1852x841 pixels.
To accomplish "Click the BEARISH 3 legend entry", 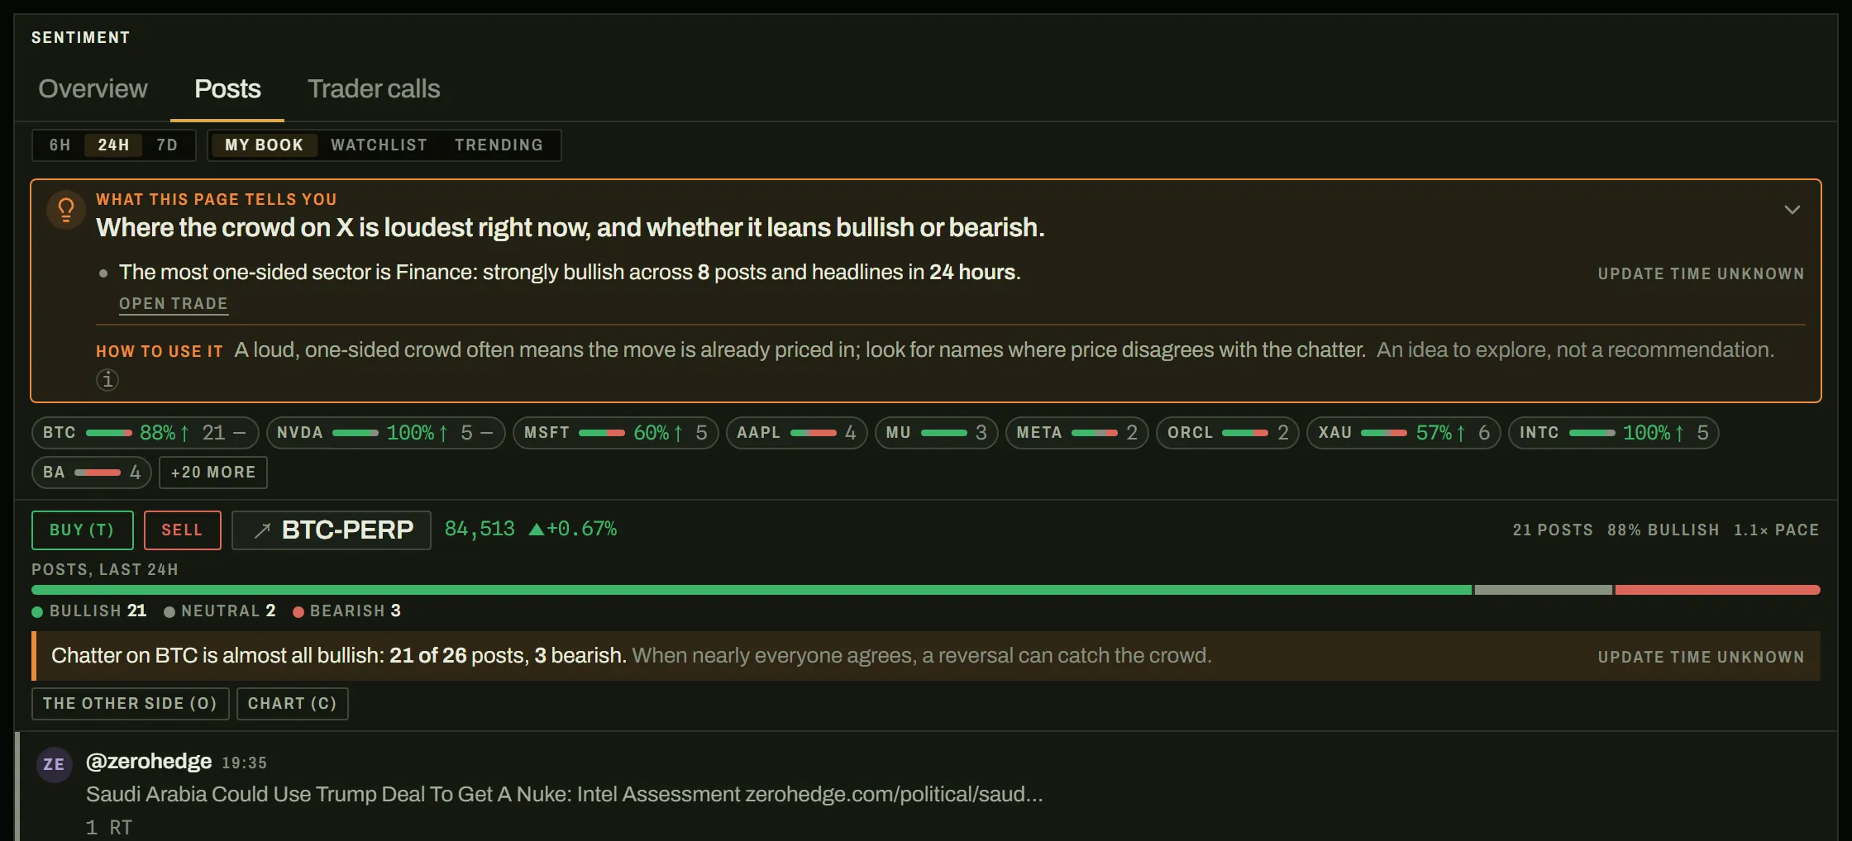I will coord(347,611).
